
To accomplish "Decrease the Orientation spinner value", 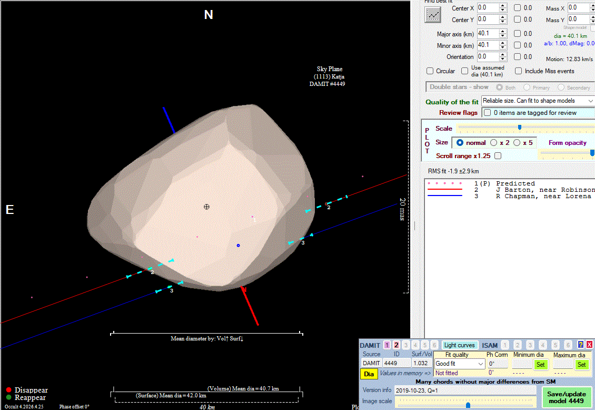I will click(x=503, y=59).
